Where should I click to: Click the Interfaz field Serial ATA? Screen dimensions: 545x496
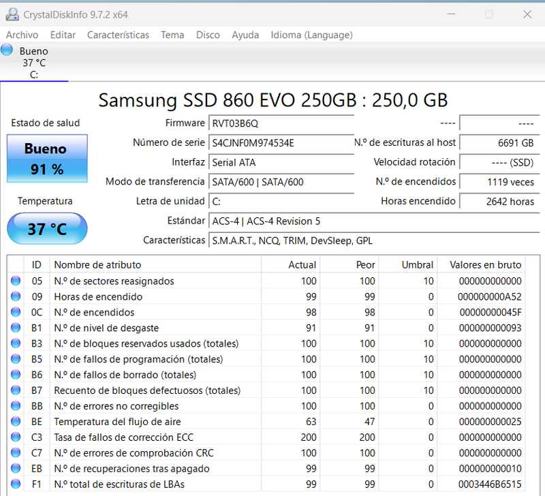click(281, 162)
